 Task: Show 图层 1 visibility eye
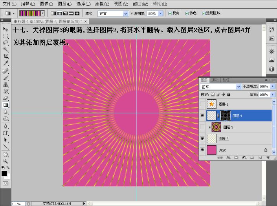[202, 104]
